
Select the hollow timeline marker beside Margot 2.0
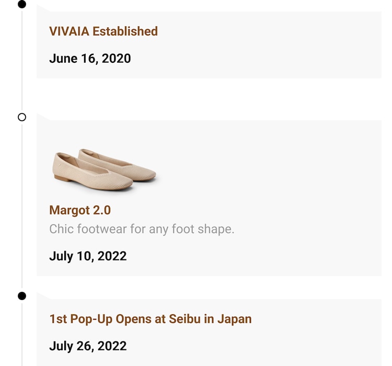[22, 117]
